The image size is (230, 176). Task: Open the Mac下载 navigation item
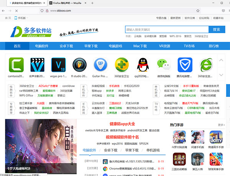[x=140, y=46]
